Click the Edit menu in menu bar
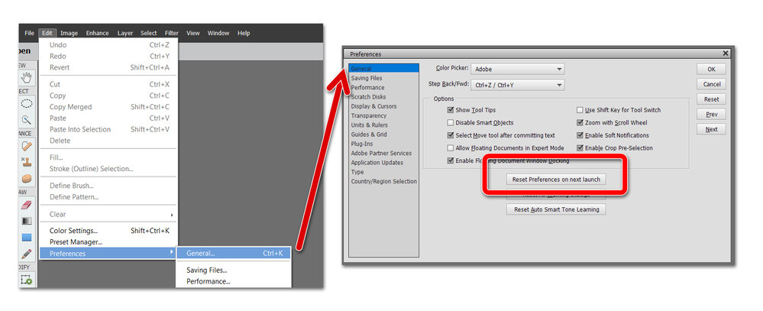Image resolution: width=763 pixels, height=311 pixels. (47, 33)
